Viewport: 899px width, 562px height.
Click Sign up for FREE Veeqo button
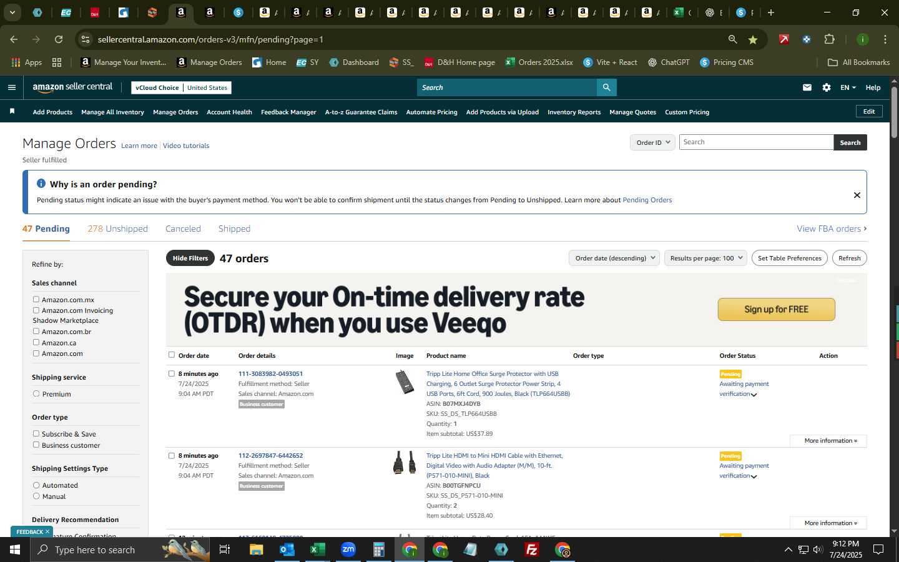click(x=776, y=309)
